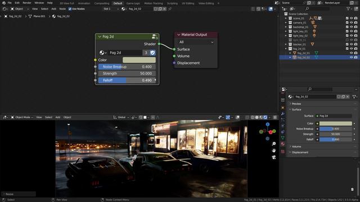Open the outliner filter funnel dropdown

[350, 9]
